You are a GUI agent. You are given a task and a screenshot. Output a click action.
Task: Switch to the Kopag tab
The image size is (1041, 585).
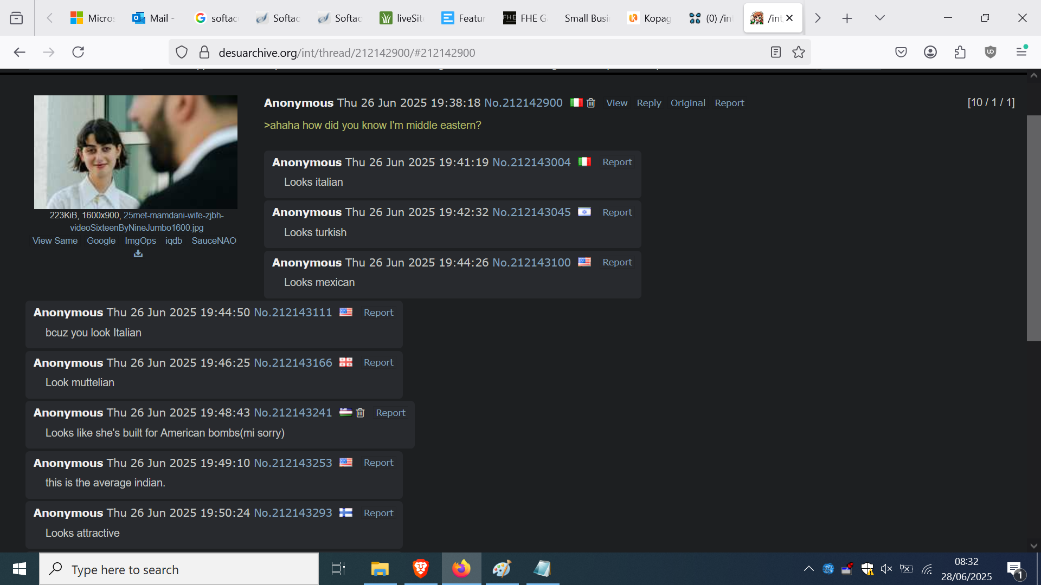pos(649,18)
